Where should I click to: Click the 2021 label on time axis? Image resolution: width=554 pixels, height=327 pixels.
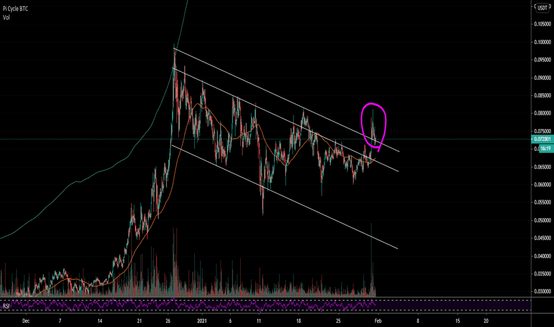(x=202, y=321)
